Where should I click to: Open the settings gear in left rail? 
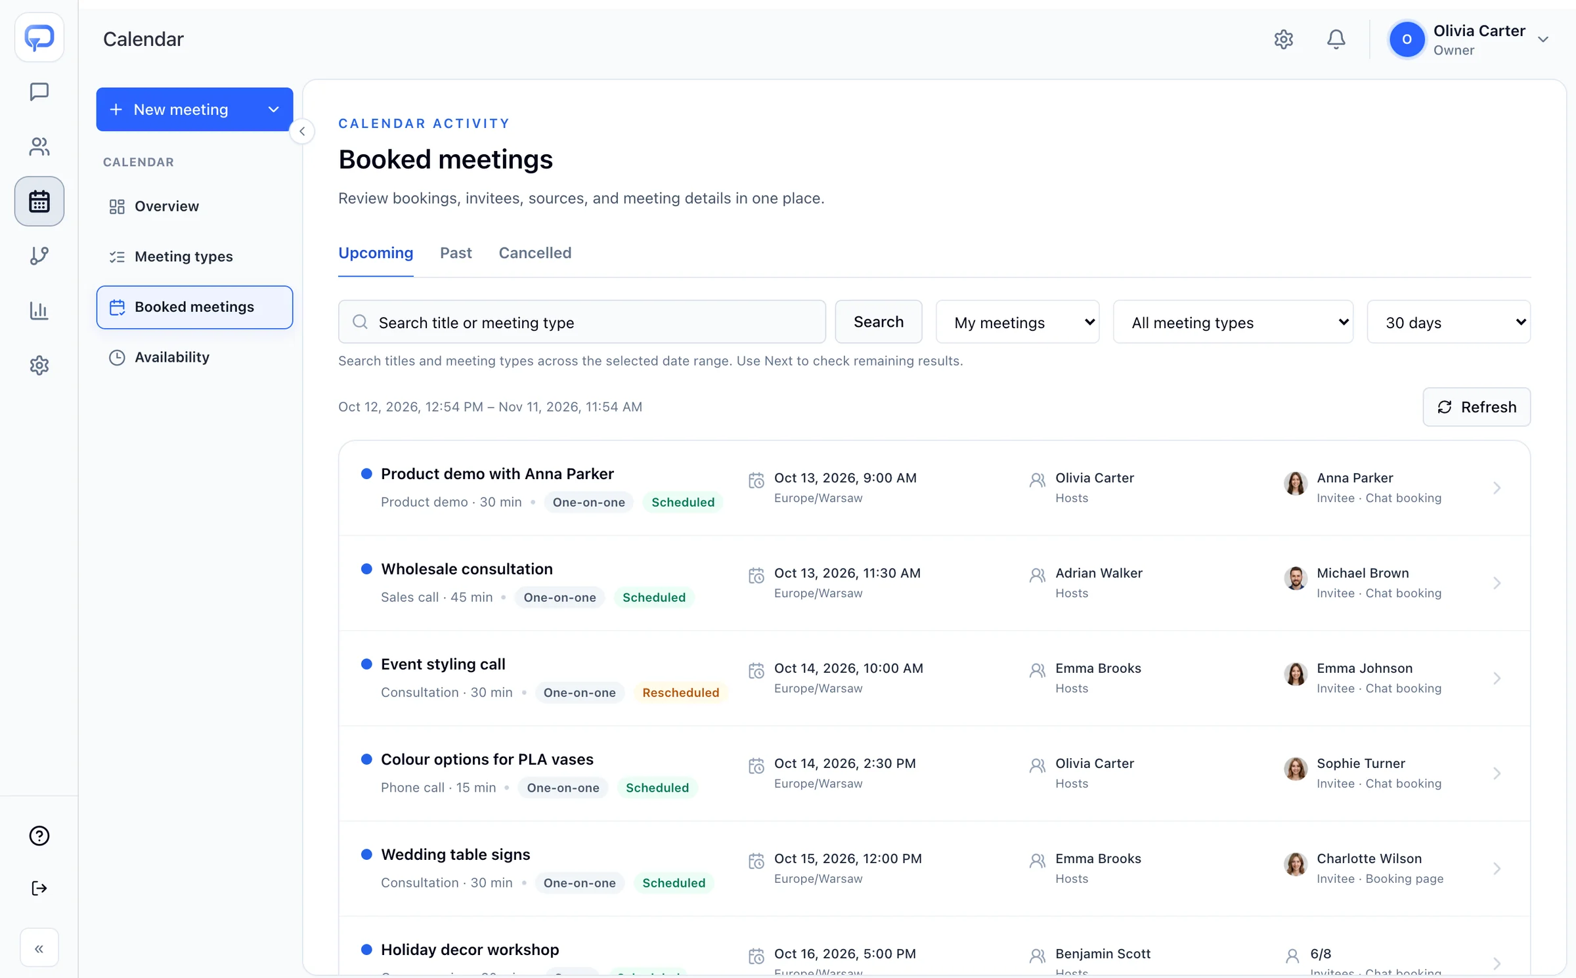39,366
